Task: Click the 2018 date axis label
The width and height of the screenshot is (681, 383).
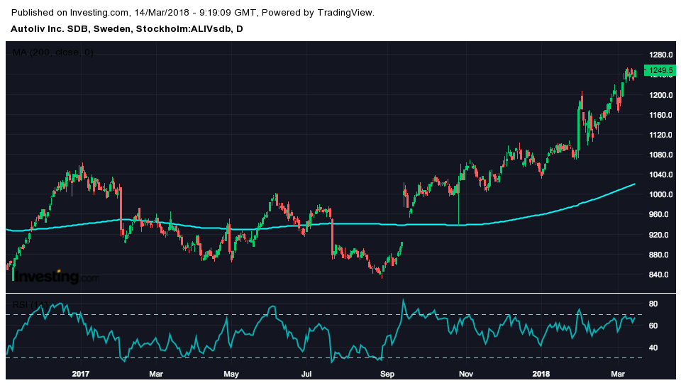Action: pyautogui.click(x=541, y=374)
